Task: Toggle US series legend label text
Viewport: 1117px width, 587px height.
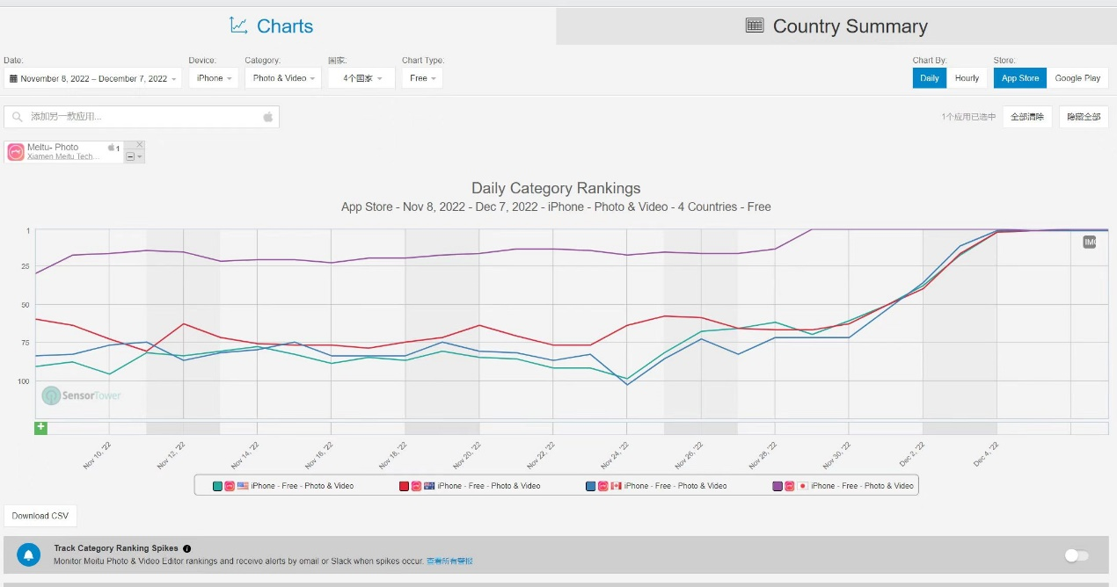Action: coord(303,486)
